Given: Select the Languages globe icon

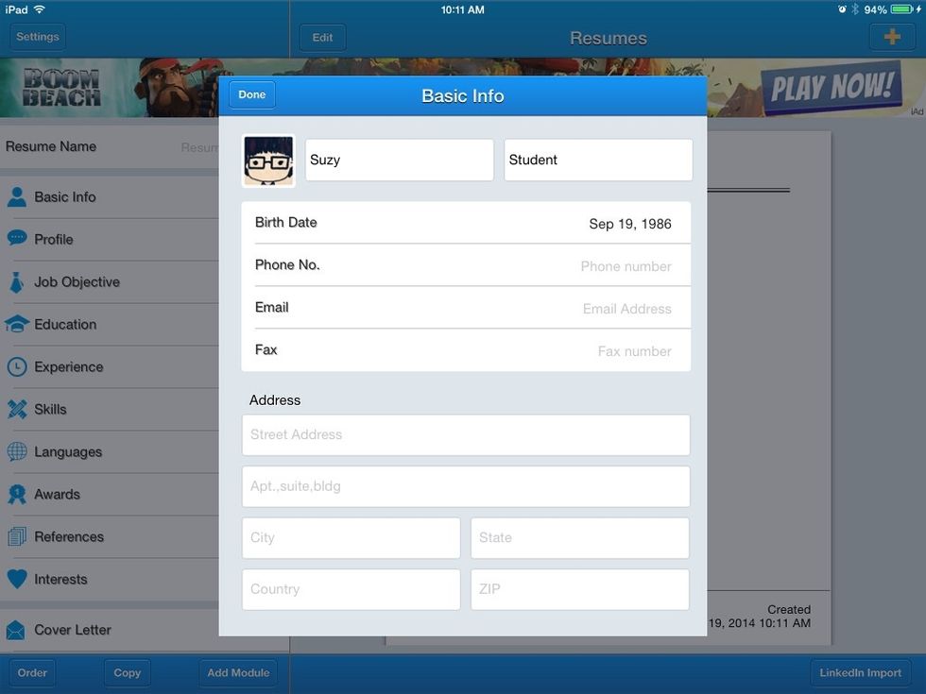Looking at the screenshot, I should pos(19,451).
